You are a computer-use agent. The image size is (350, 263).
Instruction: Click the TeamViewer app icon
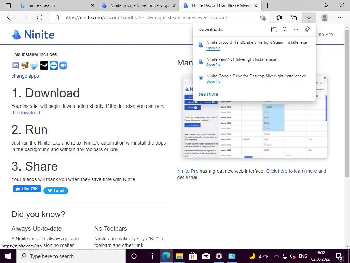pos(54,65)
